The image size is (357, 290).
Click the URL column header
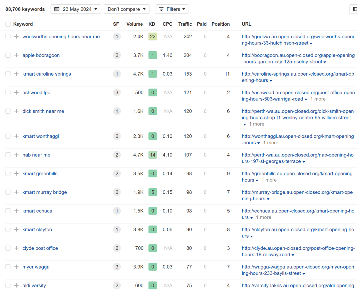pos(246,24)
